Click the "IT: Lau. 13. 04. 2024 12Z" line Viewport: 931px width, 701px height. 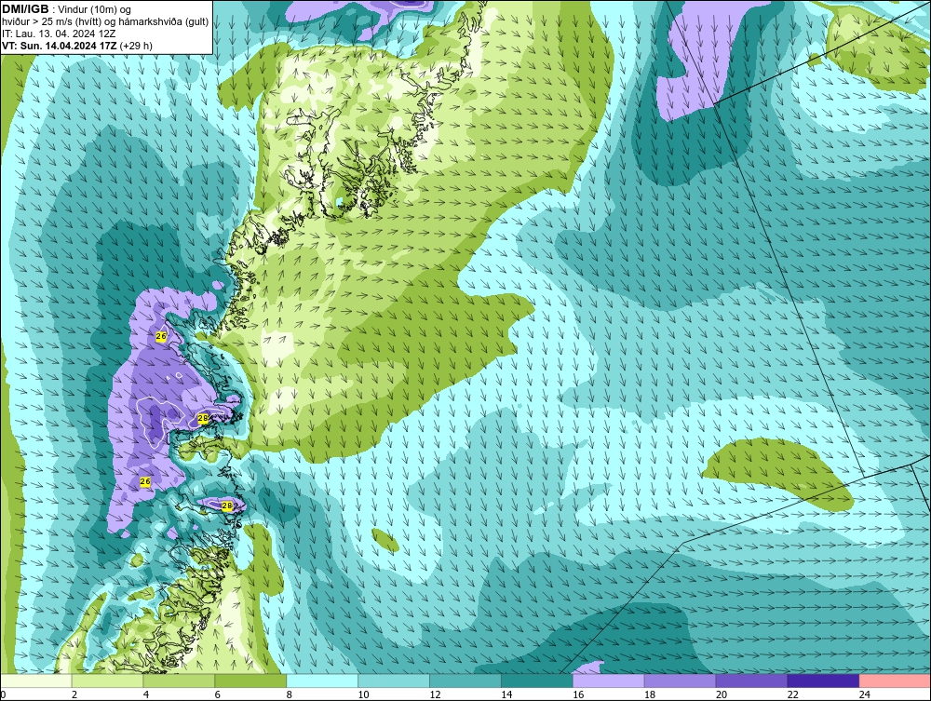pyautogui.click(x=59, y=34)
